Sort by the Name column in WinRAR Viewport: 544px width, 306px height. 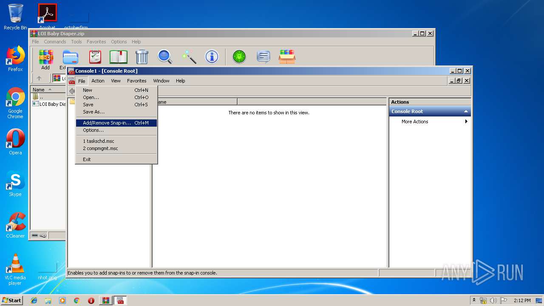pos(48,90)
